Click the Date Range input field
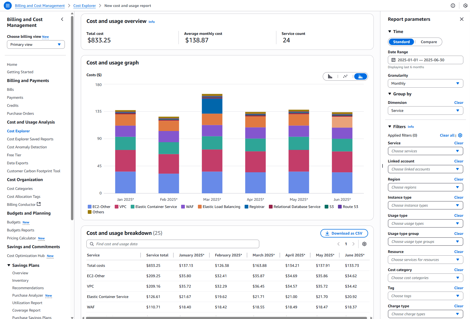This screenshot has width=470, height=319. point(425,60)
